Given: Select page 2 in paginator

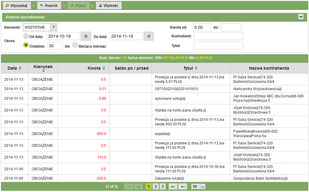Looking at the screenshot, I should coord(156,187).
